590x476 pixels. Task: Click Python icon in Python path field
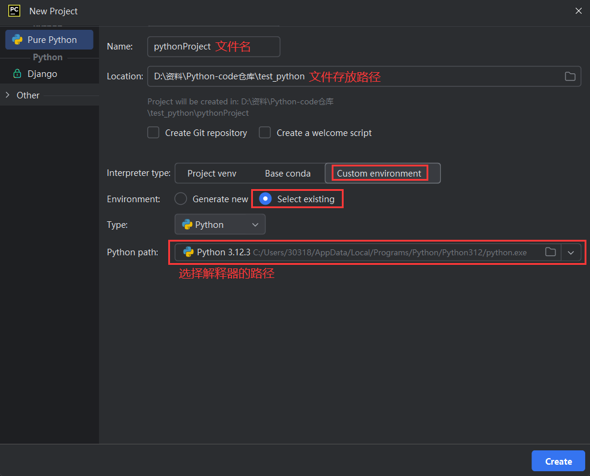click(189, 252)
